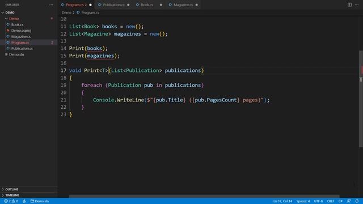Switch to Program.cs tab
This screenshot has height=204, width=363.
click(76, 5)
